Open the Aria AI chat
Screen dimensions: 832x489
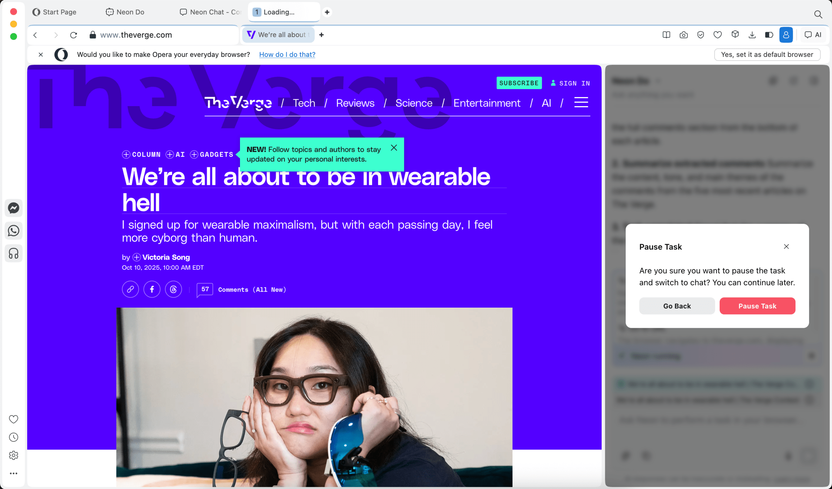(x=813, y=35)
